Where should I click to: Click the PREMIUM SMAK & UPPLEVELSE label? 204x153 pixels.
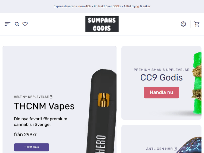click(161, 70)
